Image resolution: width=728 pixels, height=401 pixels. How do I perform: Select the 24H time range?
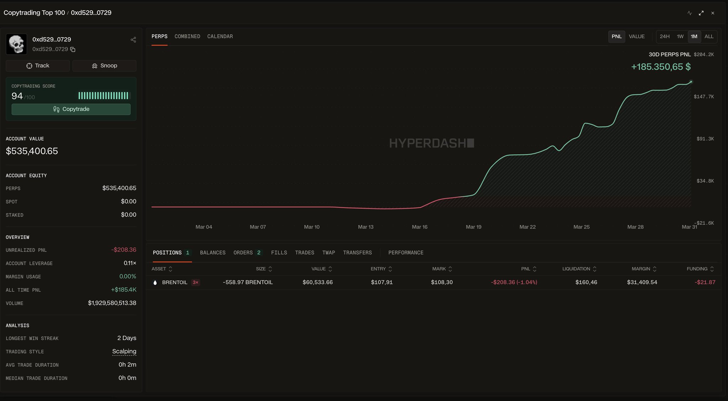664,37
